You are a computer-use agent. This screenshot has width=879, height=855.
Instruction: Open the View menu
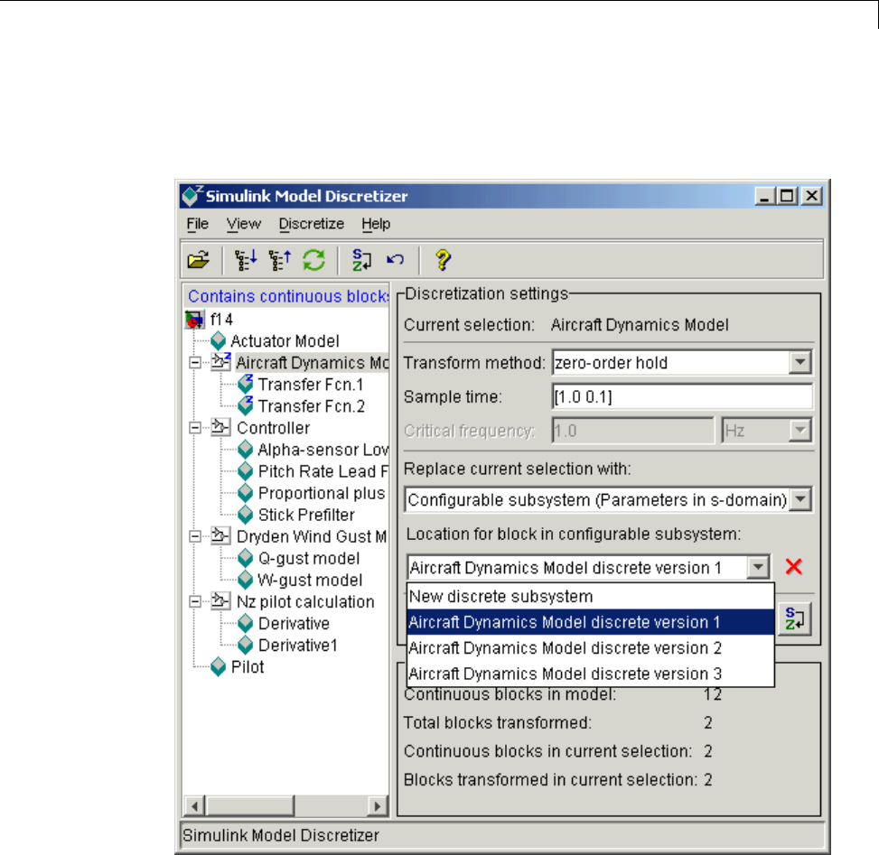pos(244,224)
